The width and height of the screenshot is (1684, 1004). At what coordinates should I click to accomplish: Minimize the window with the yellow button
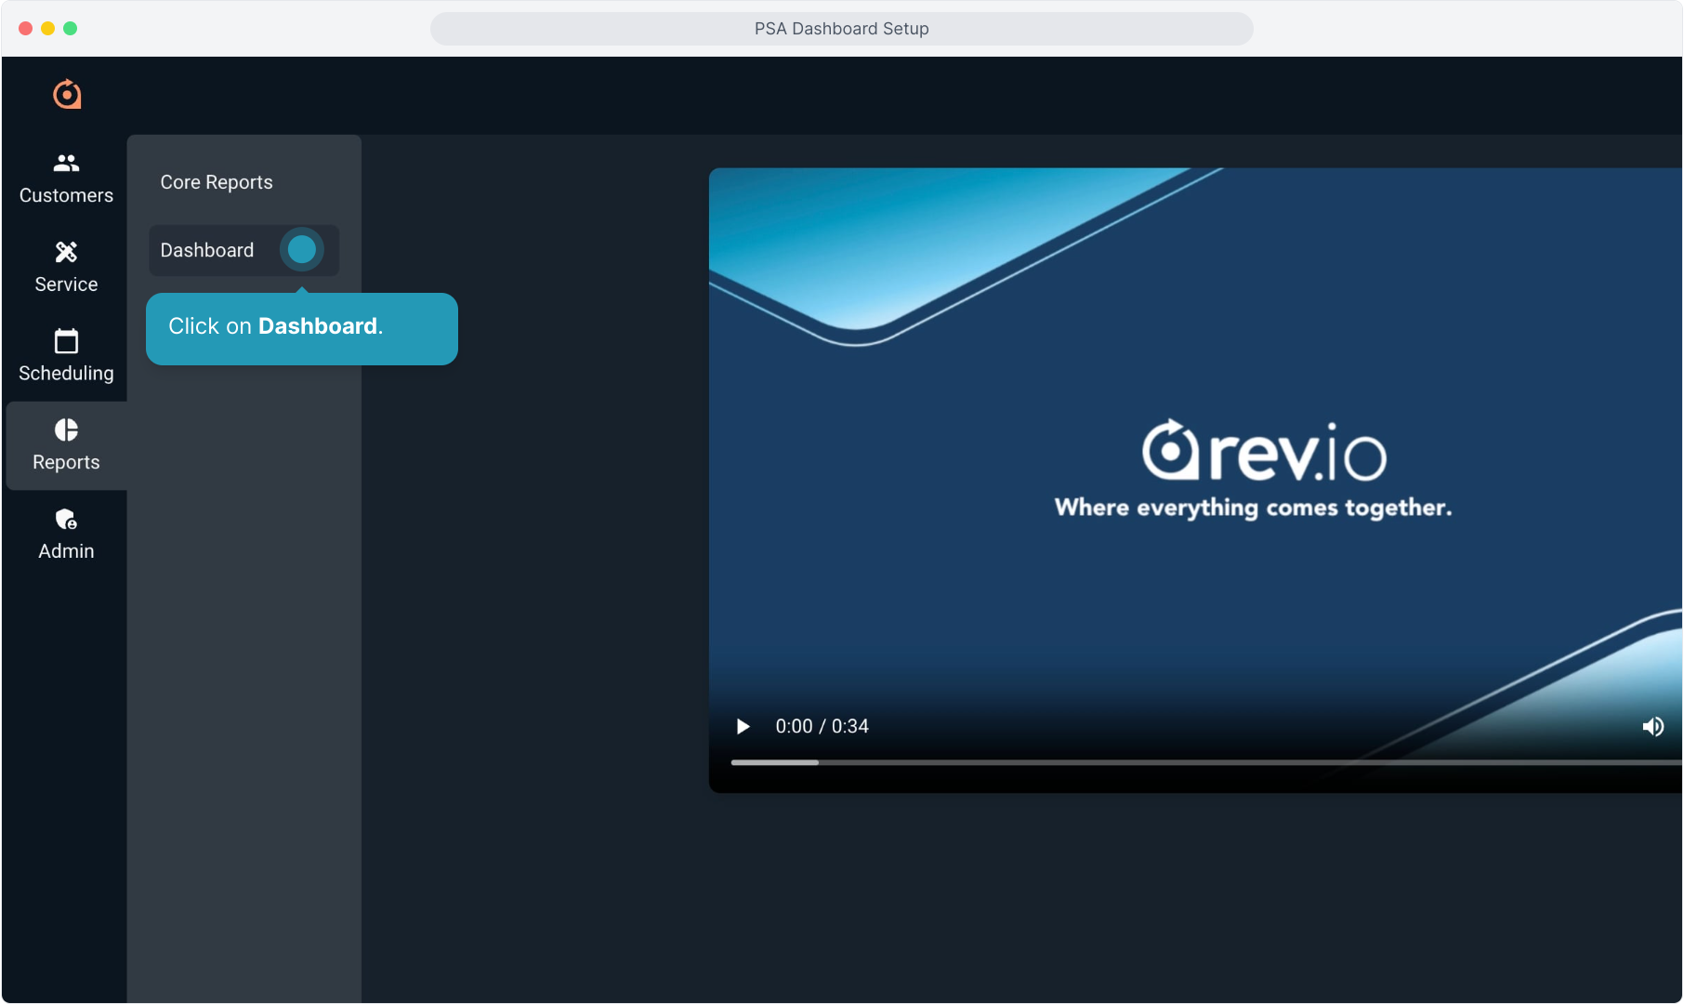tap(48, 29)
